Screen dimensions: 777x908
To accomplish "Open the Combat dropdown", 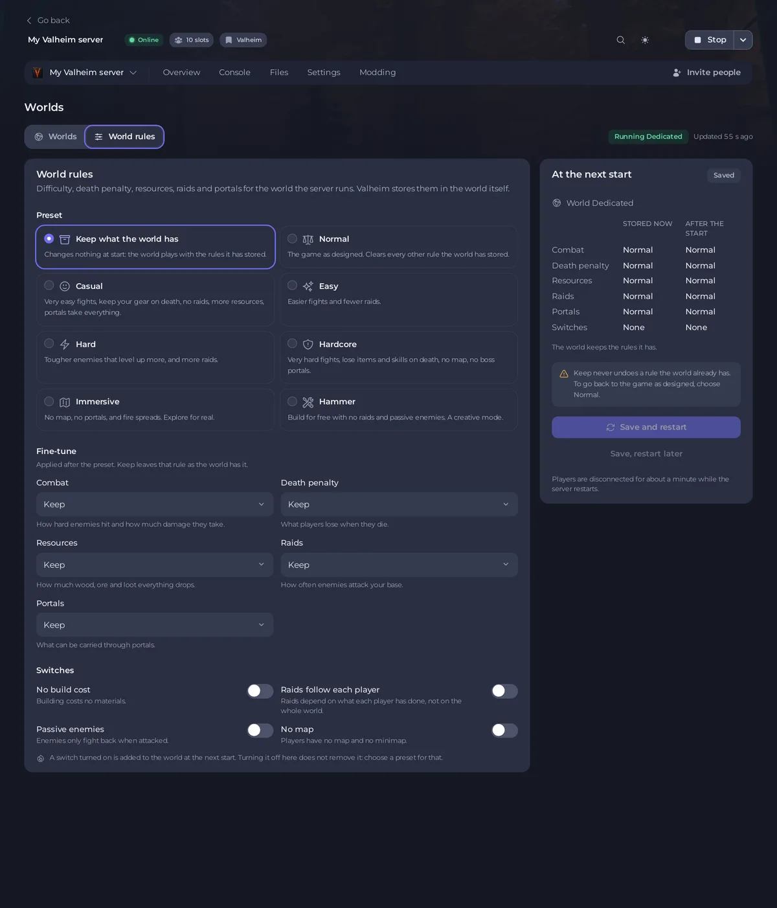I will point(155,505).
